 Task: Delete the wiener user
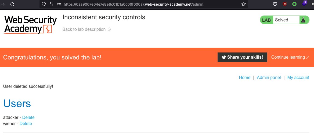pos(26,124)
